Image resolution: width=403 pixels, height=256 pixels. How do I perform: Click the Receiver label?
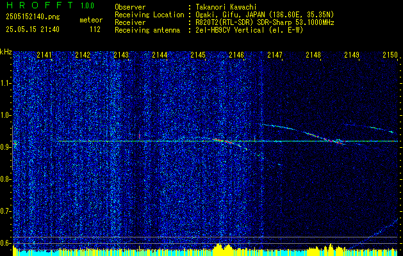tap(130, 22)
